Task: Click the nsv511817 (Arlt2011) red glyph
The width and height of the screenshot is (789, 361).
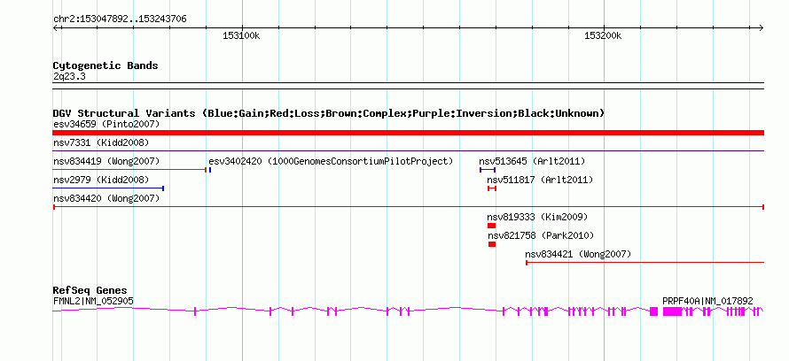Action: point(492,188)
